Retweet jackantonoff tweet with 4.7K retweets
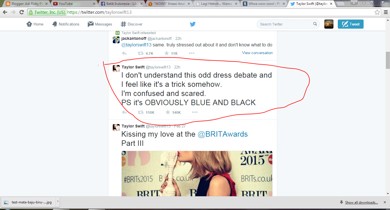 pos(141,53)
